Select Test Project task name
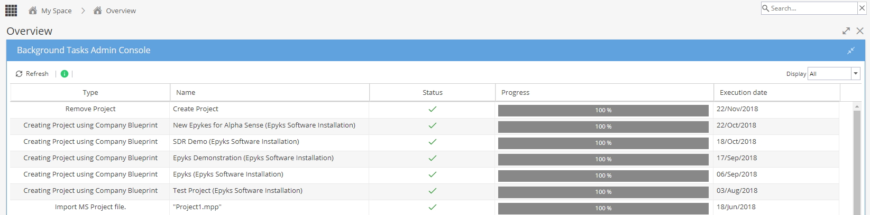The height and width of the screenshot is (215, 870). tap(237, 191)
